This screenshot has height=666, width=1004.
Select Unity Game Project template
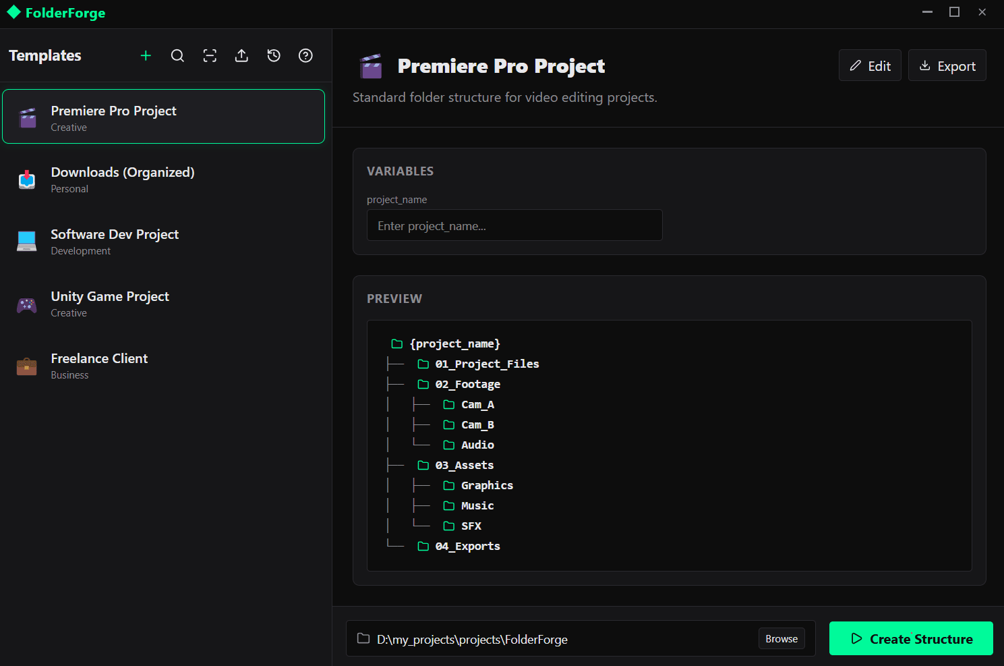[x=163, y=304]
